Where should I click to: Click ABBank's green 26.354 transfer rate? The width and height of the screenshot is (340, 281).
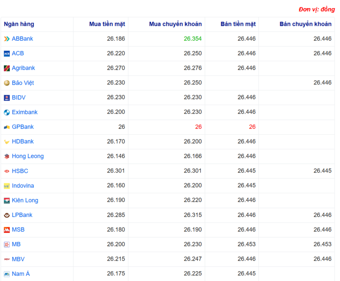(193, 39)
